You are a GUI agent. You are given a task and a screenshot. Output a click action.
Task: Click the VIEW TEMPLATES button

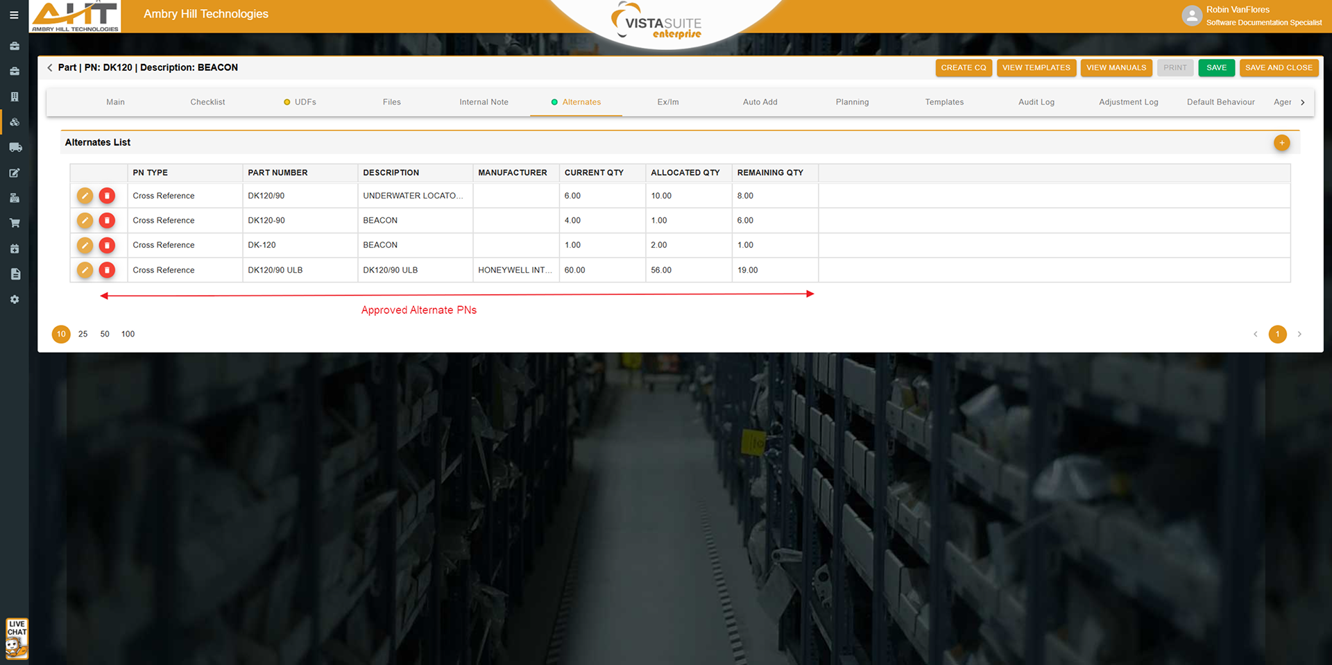click(1036, 67)
